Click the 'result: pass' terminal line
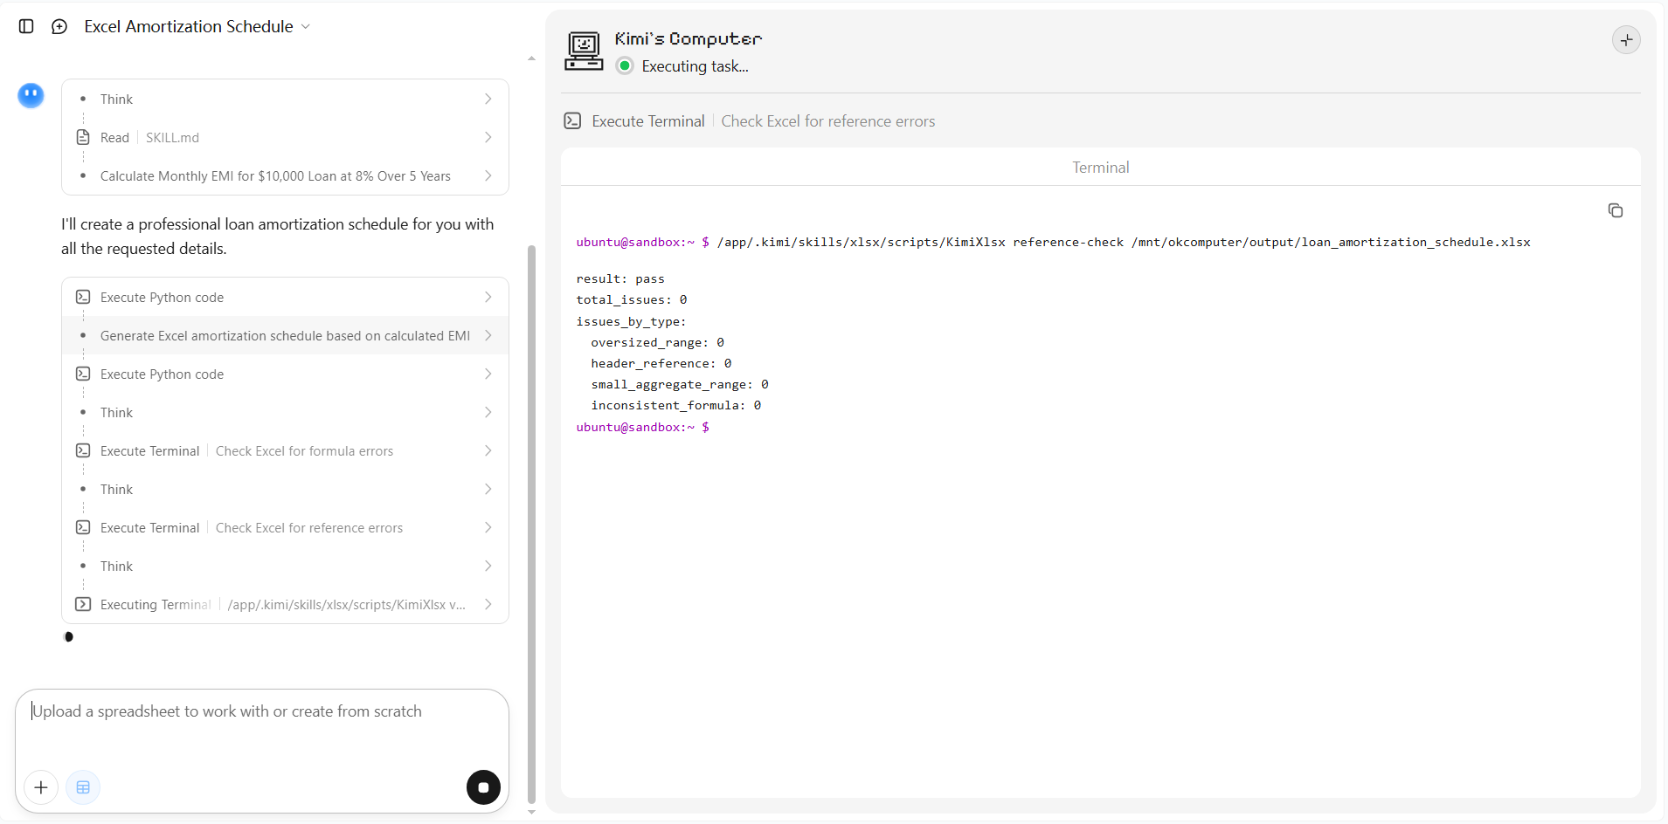 620,279
